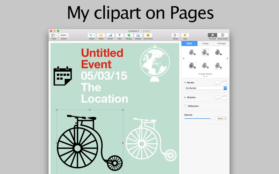Toggle the Tips coaching button
The height and width of the screenshot is (174, 279).
185,35
